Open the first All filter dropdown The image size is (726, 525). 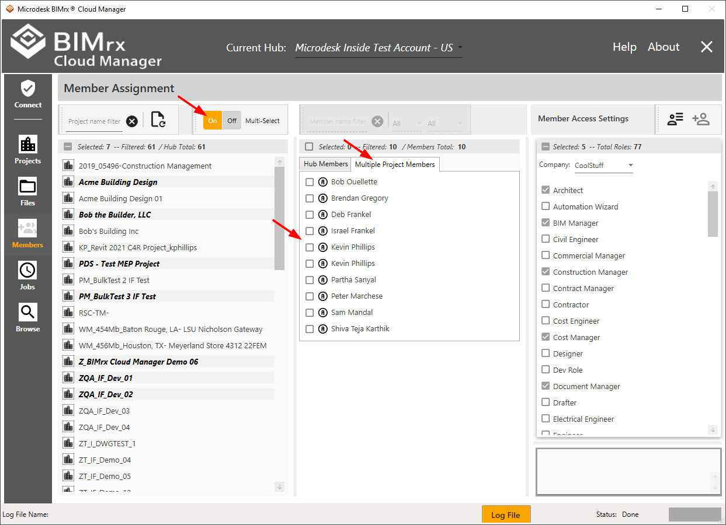(407, 123)
